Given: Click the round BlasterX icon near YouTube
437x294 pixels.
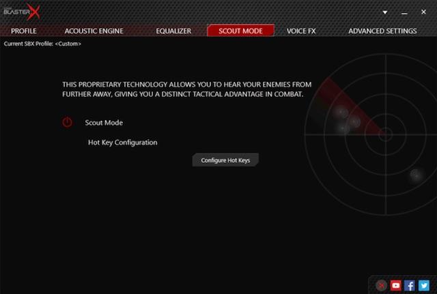Looking at the screenshot, I should coord(381,285).
